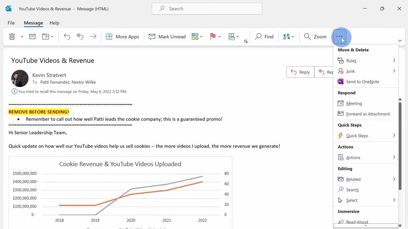The width and height of the screenshot is (408, 229).
Task: Click Find in the ribbon
Action: click(264, 37)
